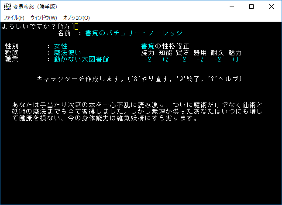
Task: Click the character background description paragraph
Action: 138,111
